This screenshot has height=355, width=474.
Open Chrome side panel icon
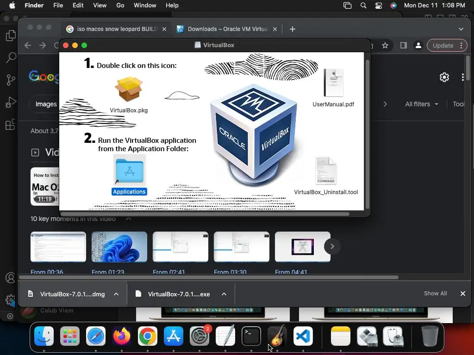[403, 46]
